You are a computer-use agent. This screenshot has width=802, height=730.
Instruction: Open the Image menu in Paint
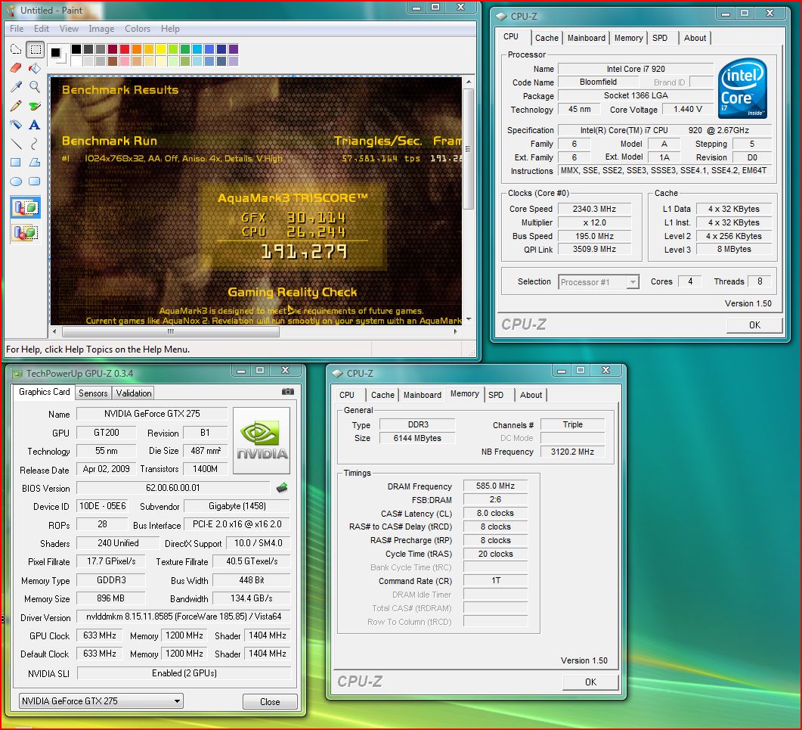(101, 29)
